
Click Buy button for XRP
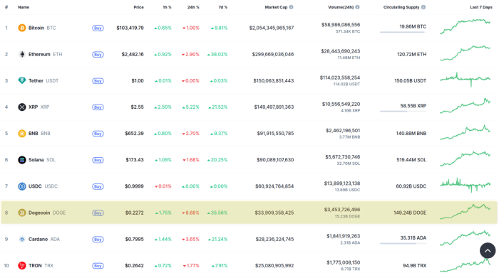[98, 107]
